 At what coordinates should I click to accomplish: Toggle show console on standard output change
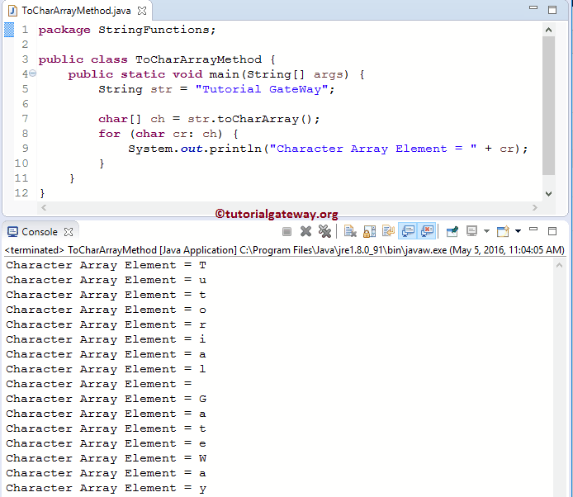(407, 232)
